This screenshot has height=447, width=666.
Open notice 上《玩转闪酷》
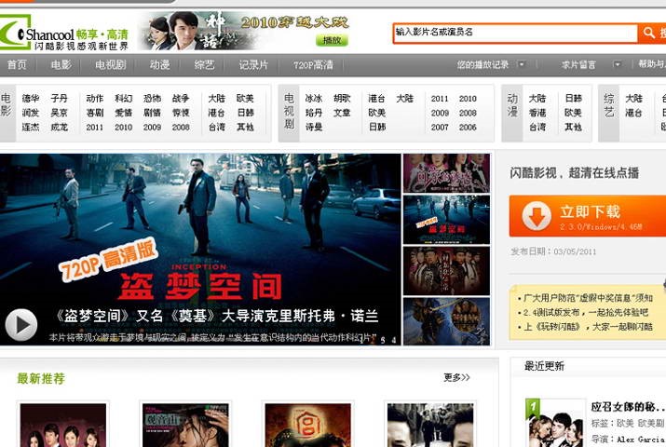[589, 327]
